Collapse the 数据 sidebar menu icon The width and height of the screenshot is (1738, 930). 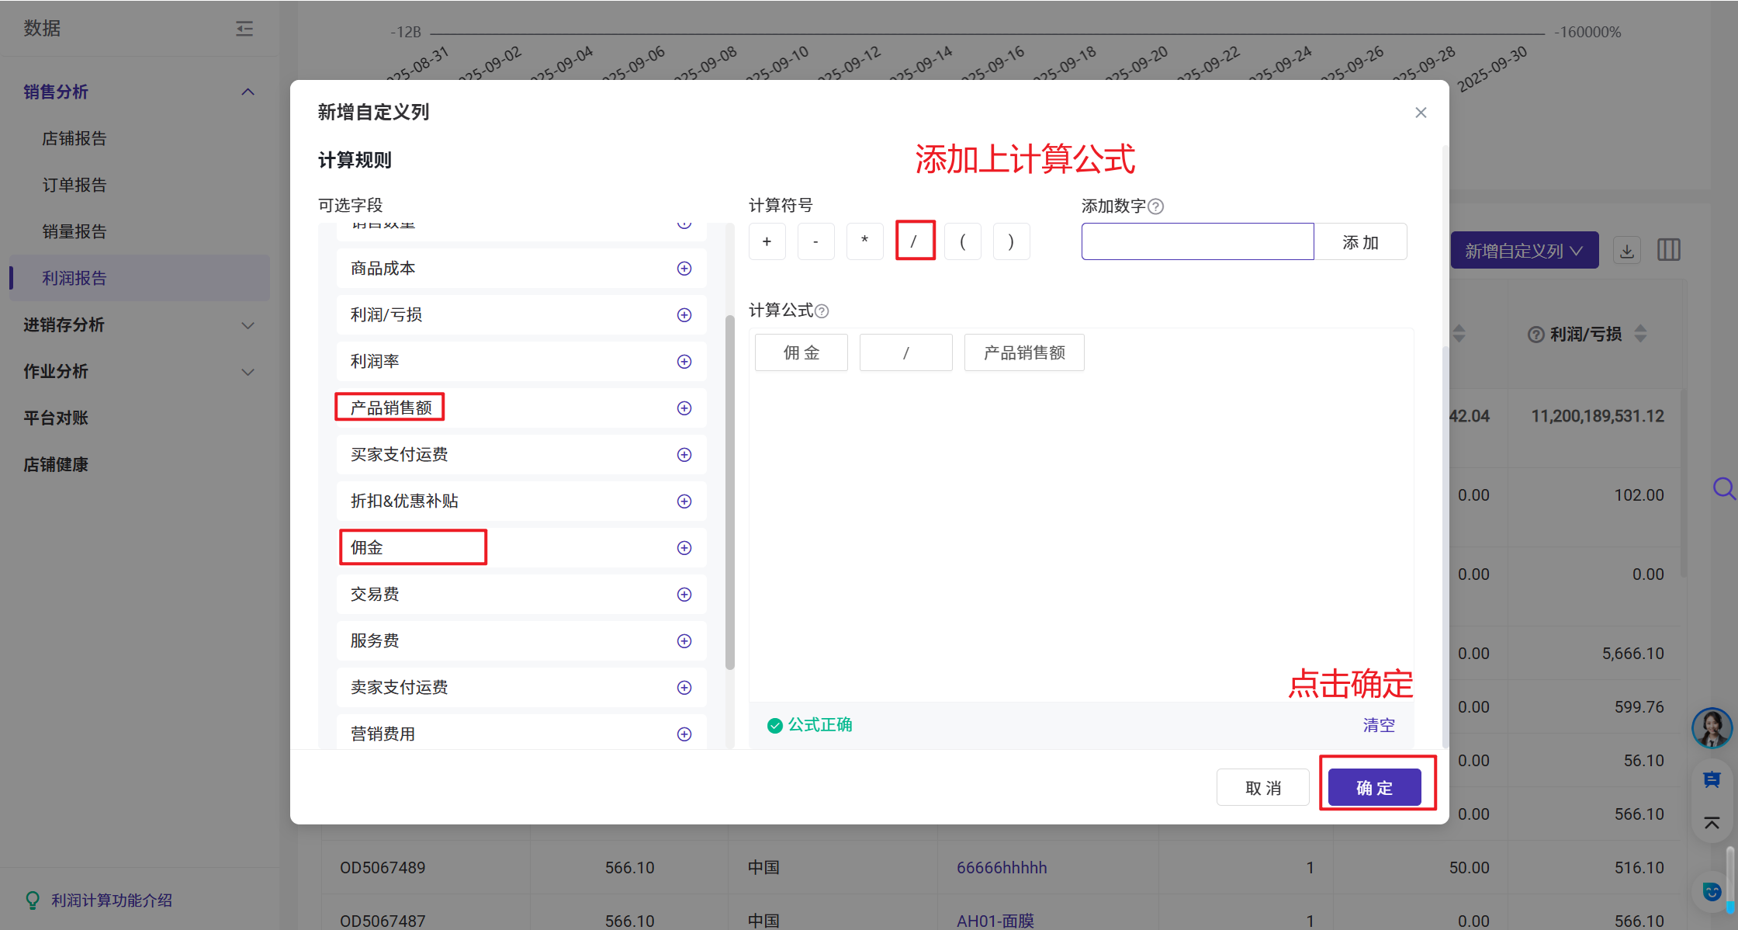244,29
